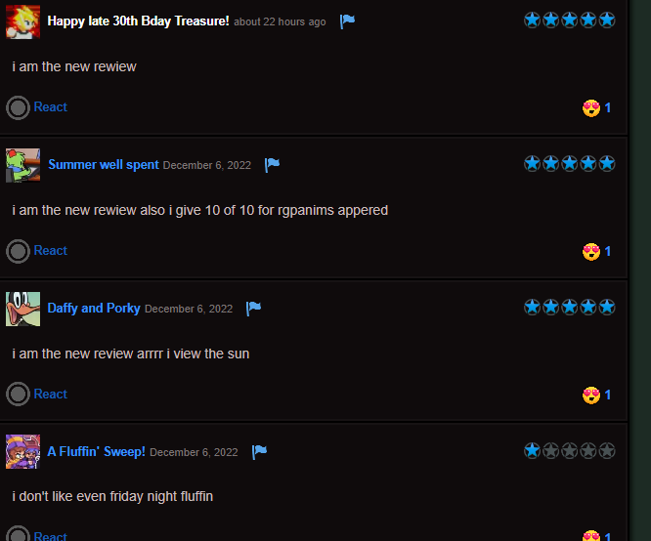Screen dimensions: 651x541
Task: Flag the "A Fluffin' Sweep!" review
Action: click(259, 452)
